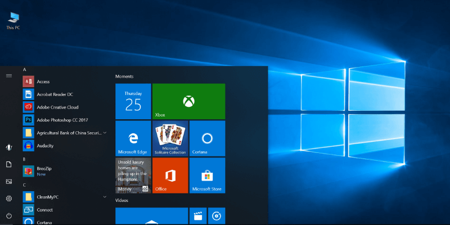
Task: Open Access from the app list
Action: 43,82
